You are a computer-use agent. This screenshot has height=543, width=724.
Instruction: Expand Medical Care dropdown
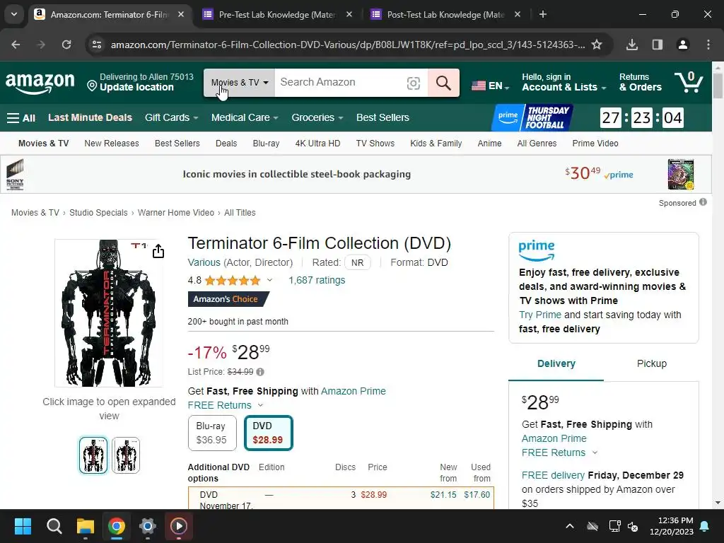[245, 118]
